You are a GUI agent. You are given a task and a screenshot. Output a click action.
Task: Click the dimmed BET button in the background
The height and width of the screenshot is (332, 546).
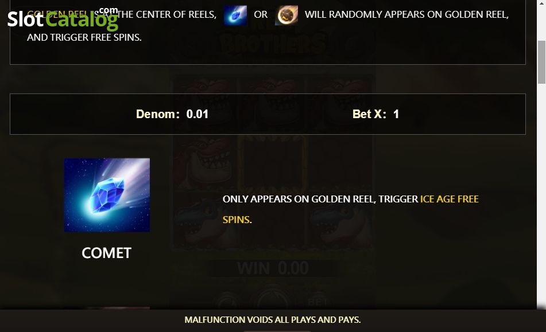318,302
